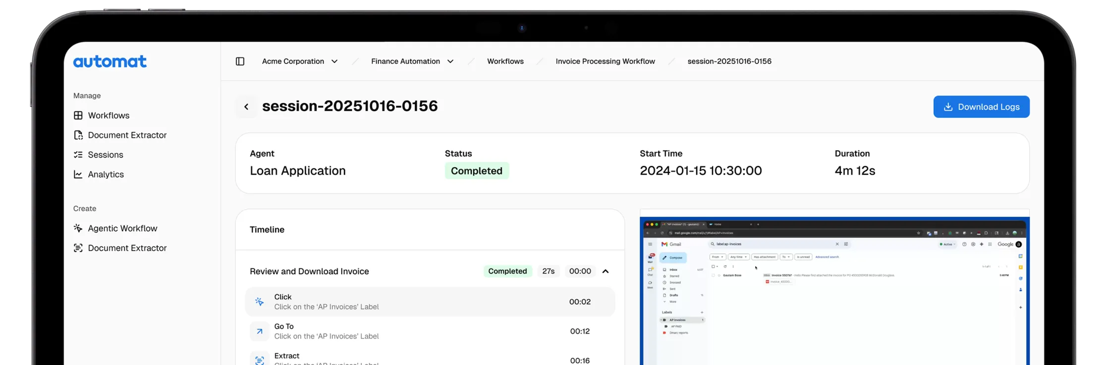Click the Agentic Workflow sparkle icon
Image resolution: width=1108 pixels, height=365 pixels.
(78, 228)
